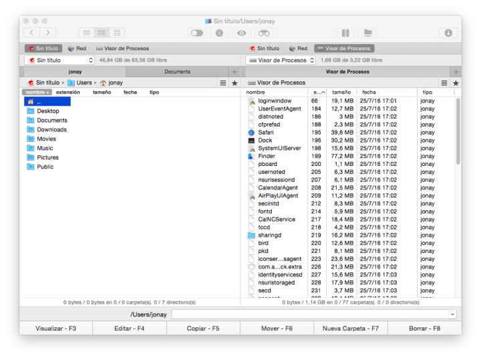Select the Pictures folder
The image size is (481, 358).
43,157
